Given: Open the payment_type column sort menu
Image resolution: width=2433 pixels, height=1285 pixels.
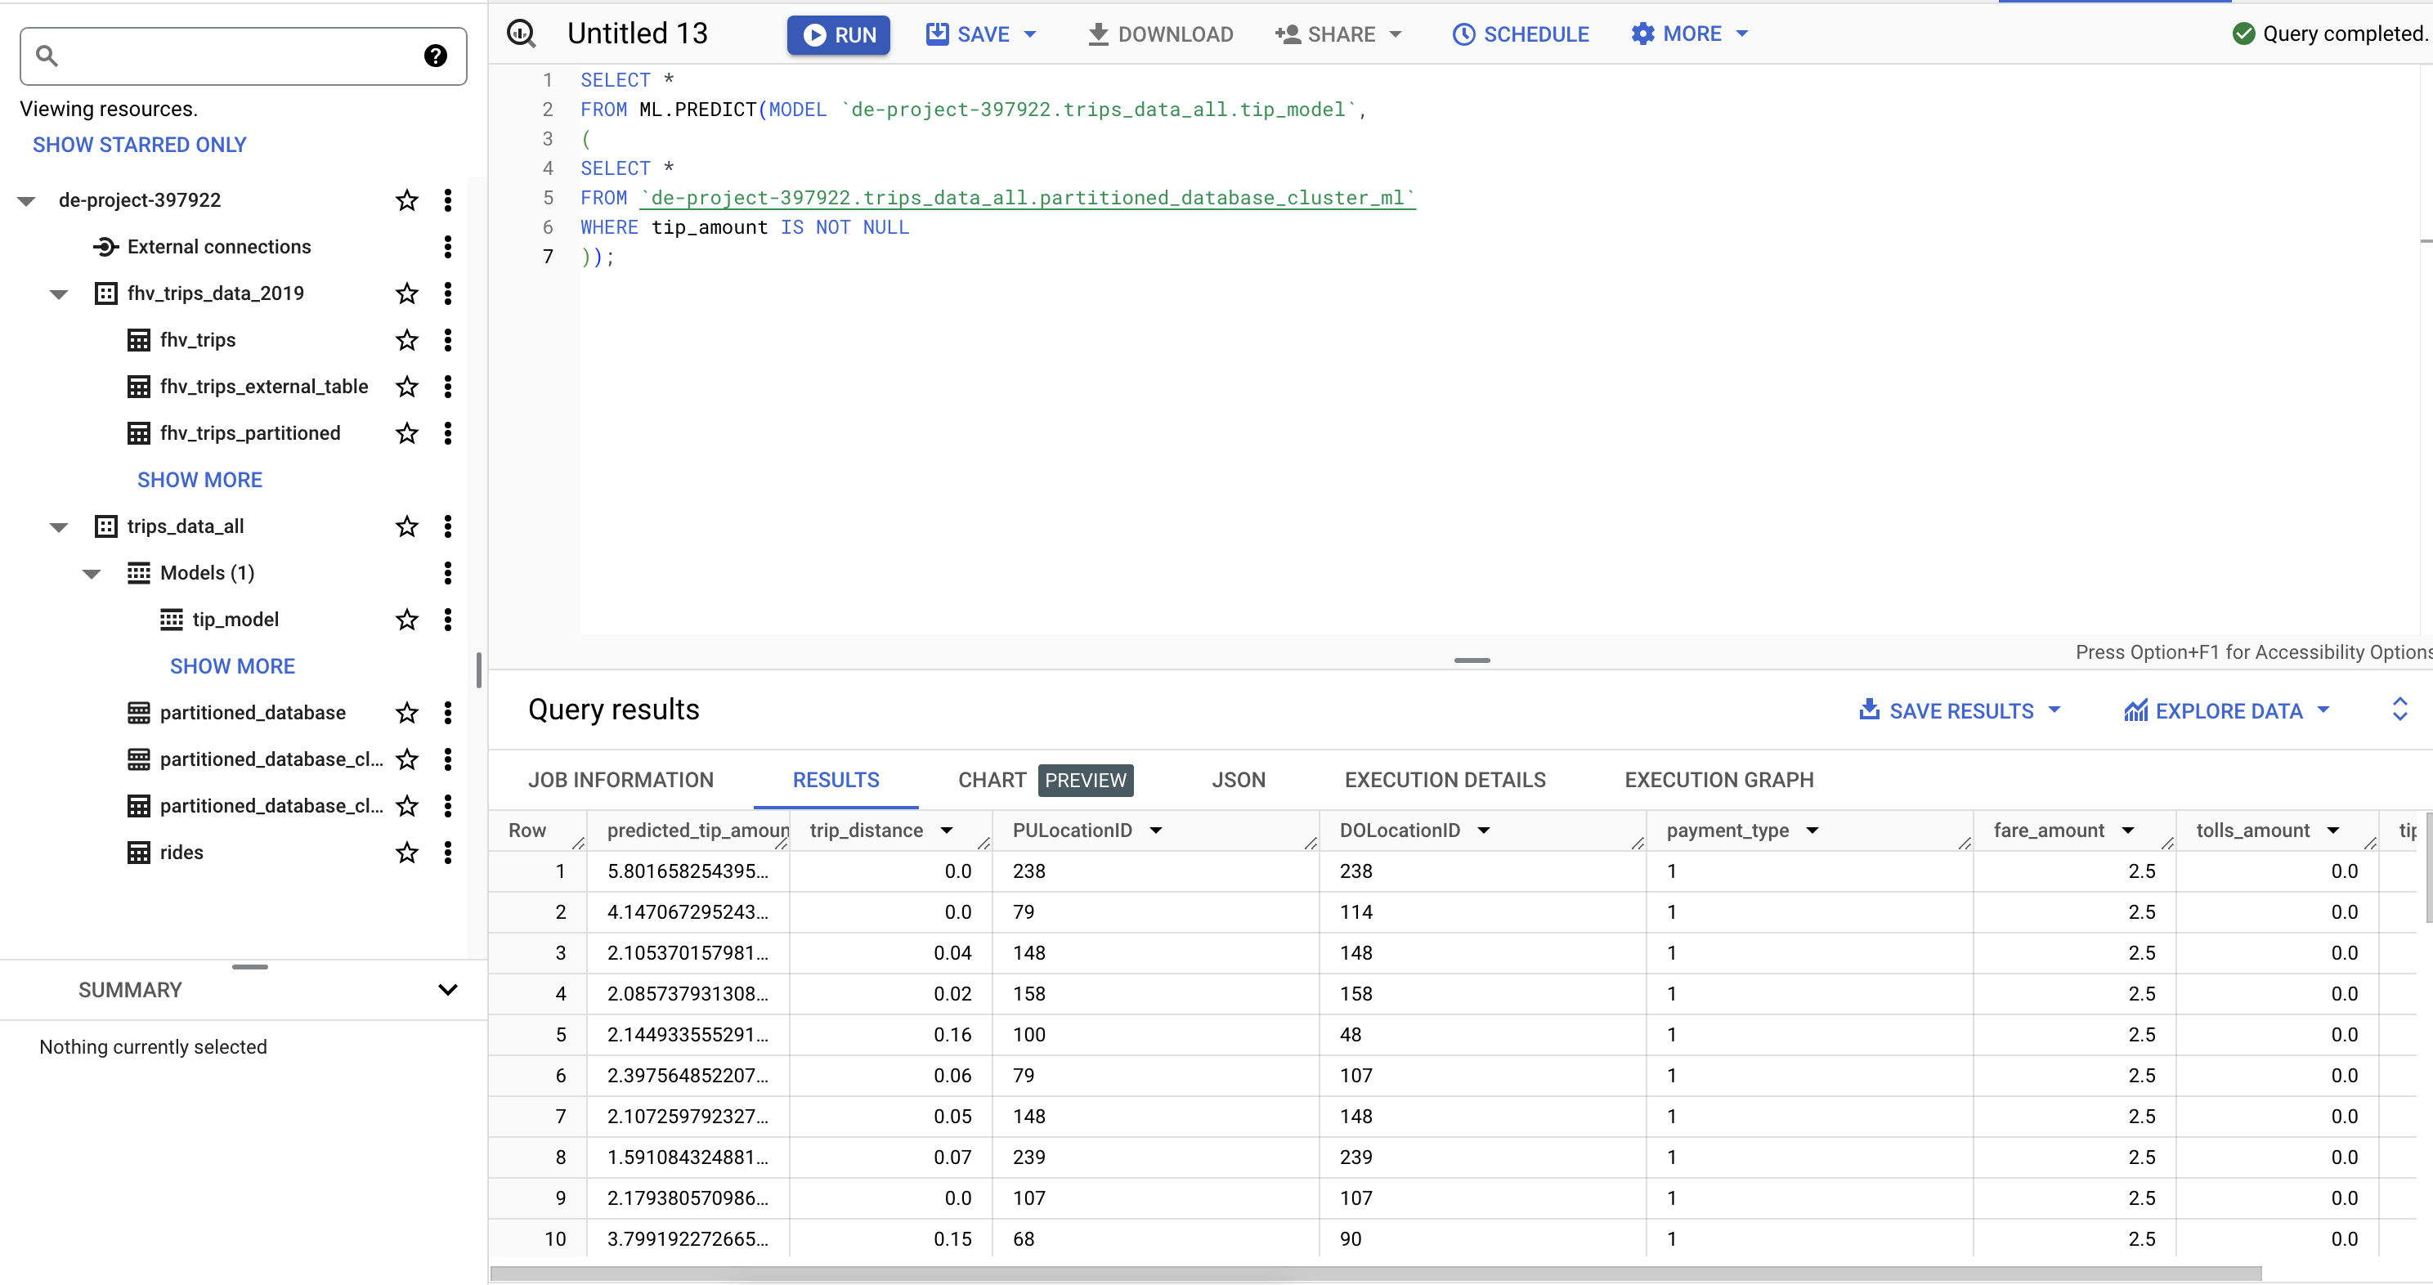Looking at the screenshot, I should (x=1812, y=831).
